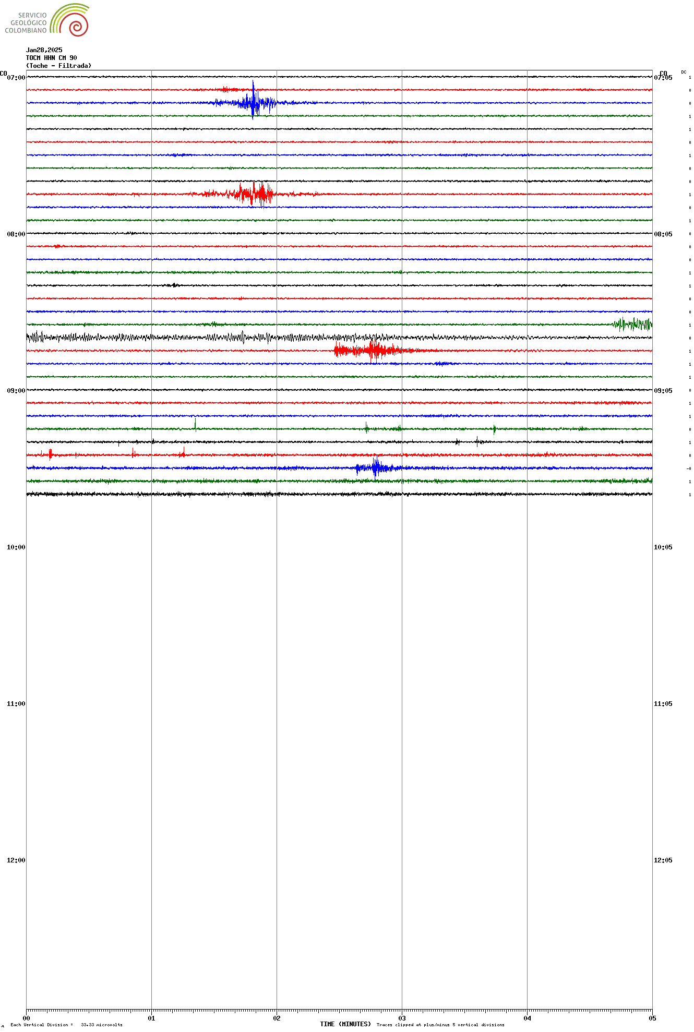
Task: Click the red seismic burst above 08:00 row
Action: (x=253, y=194)
